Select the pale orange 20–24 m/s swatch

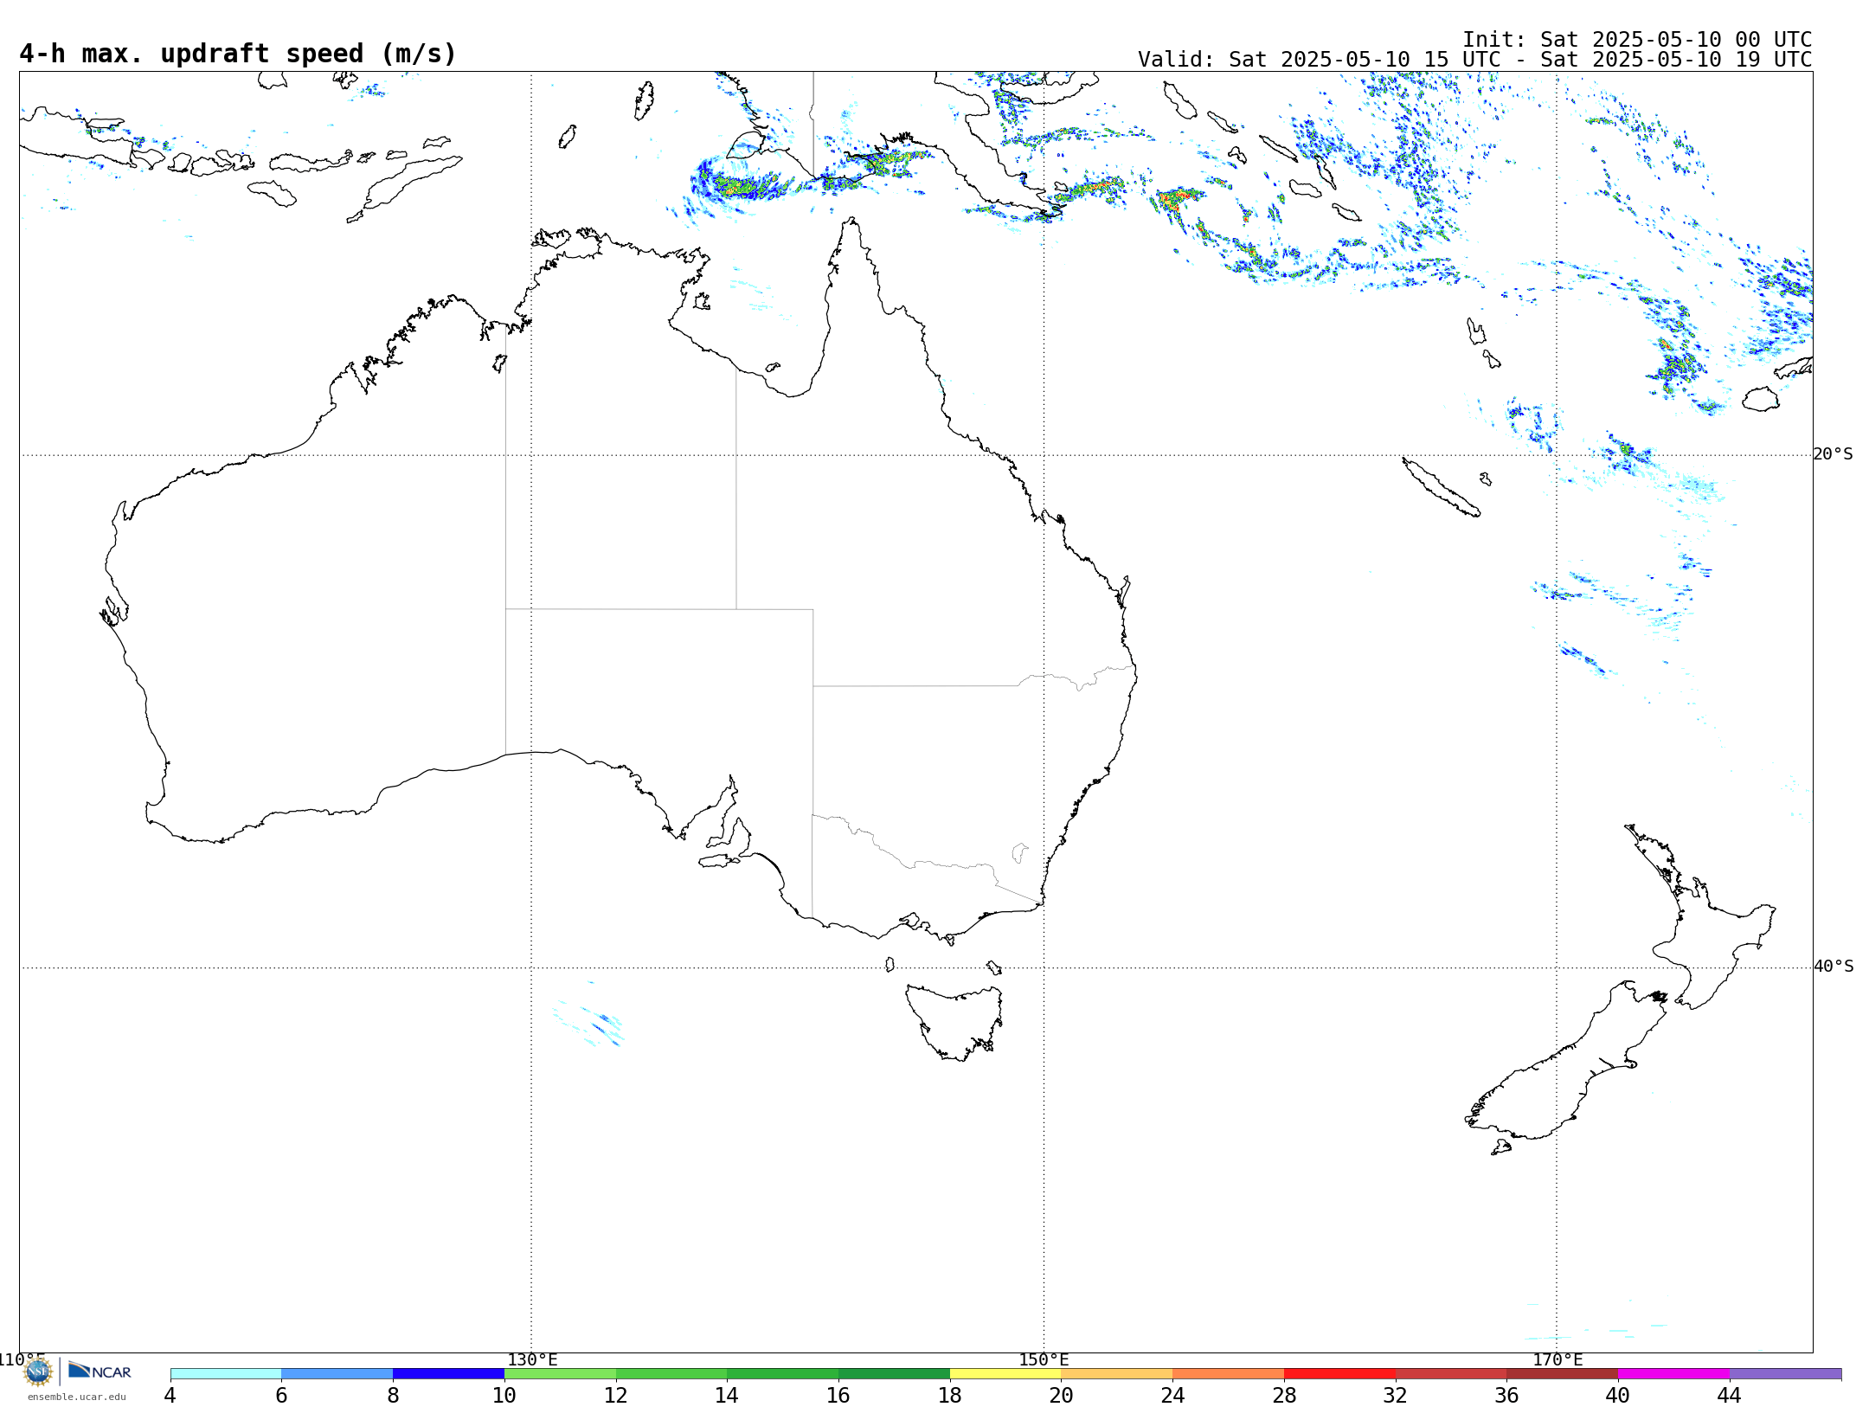[x=1117, y=1374]
